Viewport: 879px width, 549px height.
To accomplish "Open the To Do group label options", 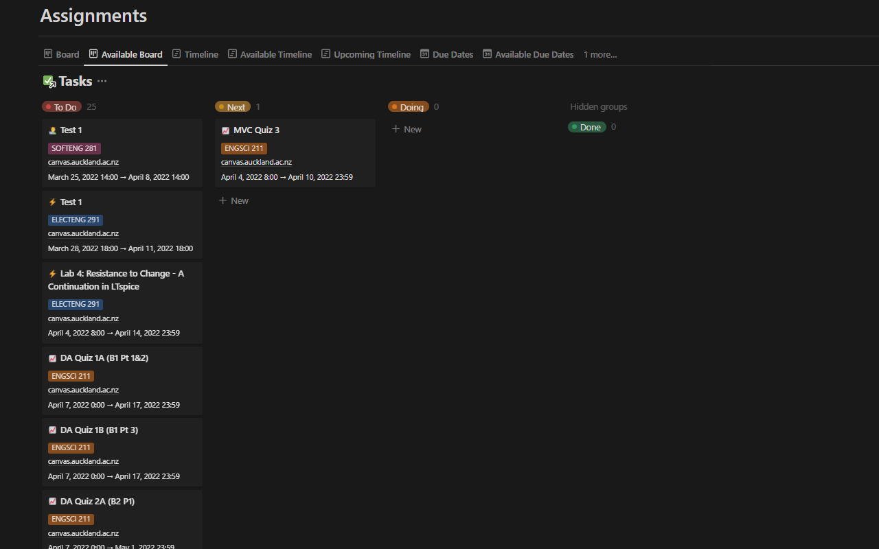I will [x=61, y=107].
